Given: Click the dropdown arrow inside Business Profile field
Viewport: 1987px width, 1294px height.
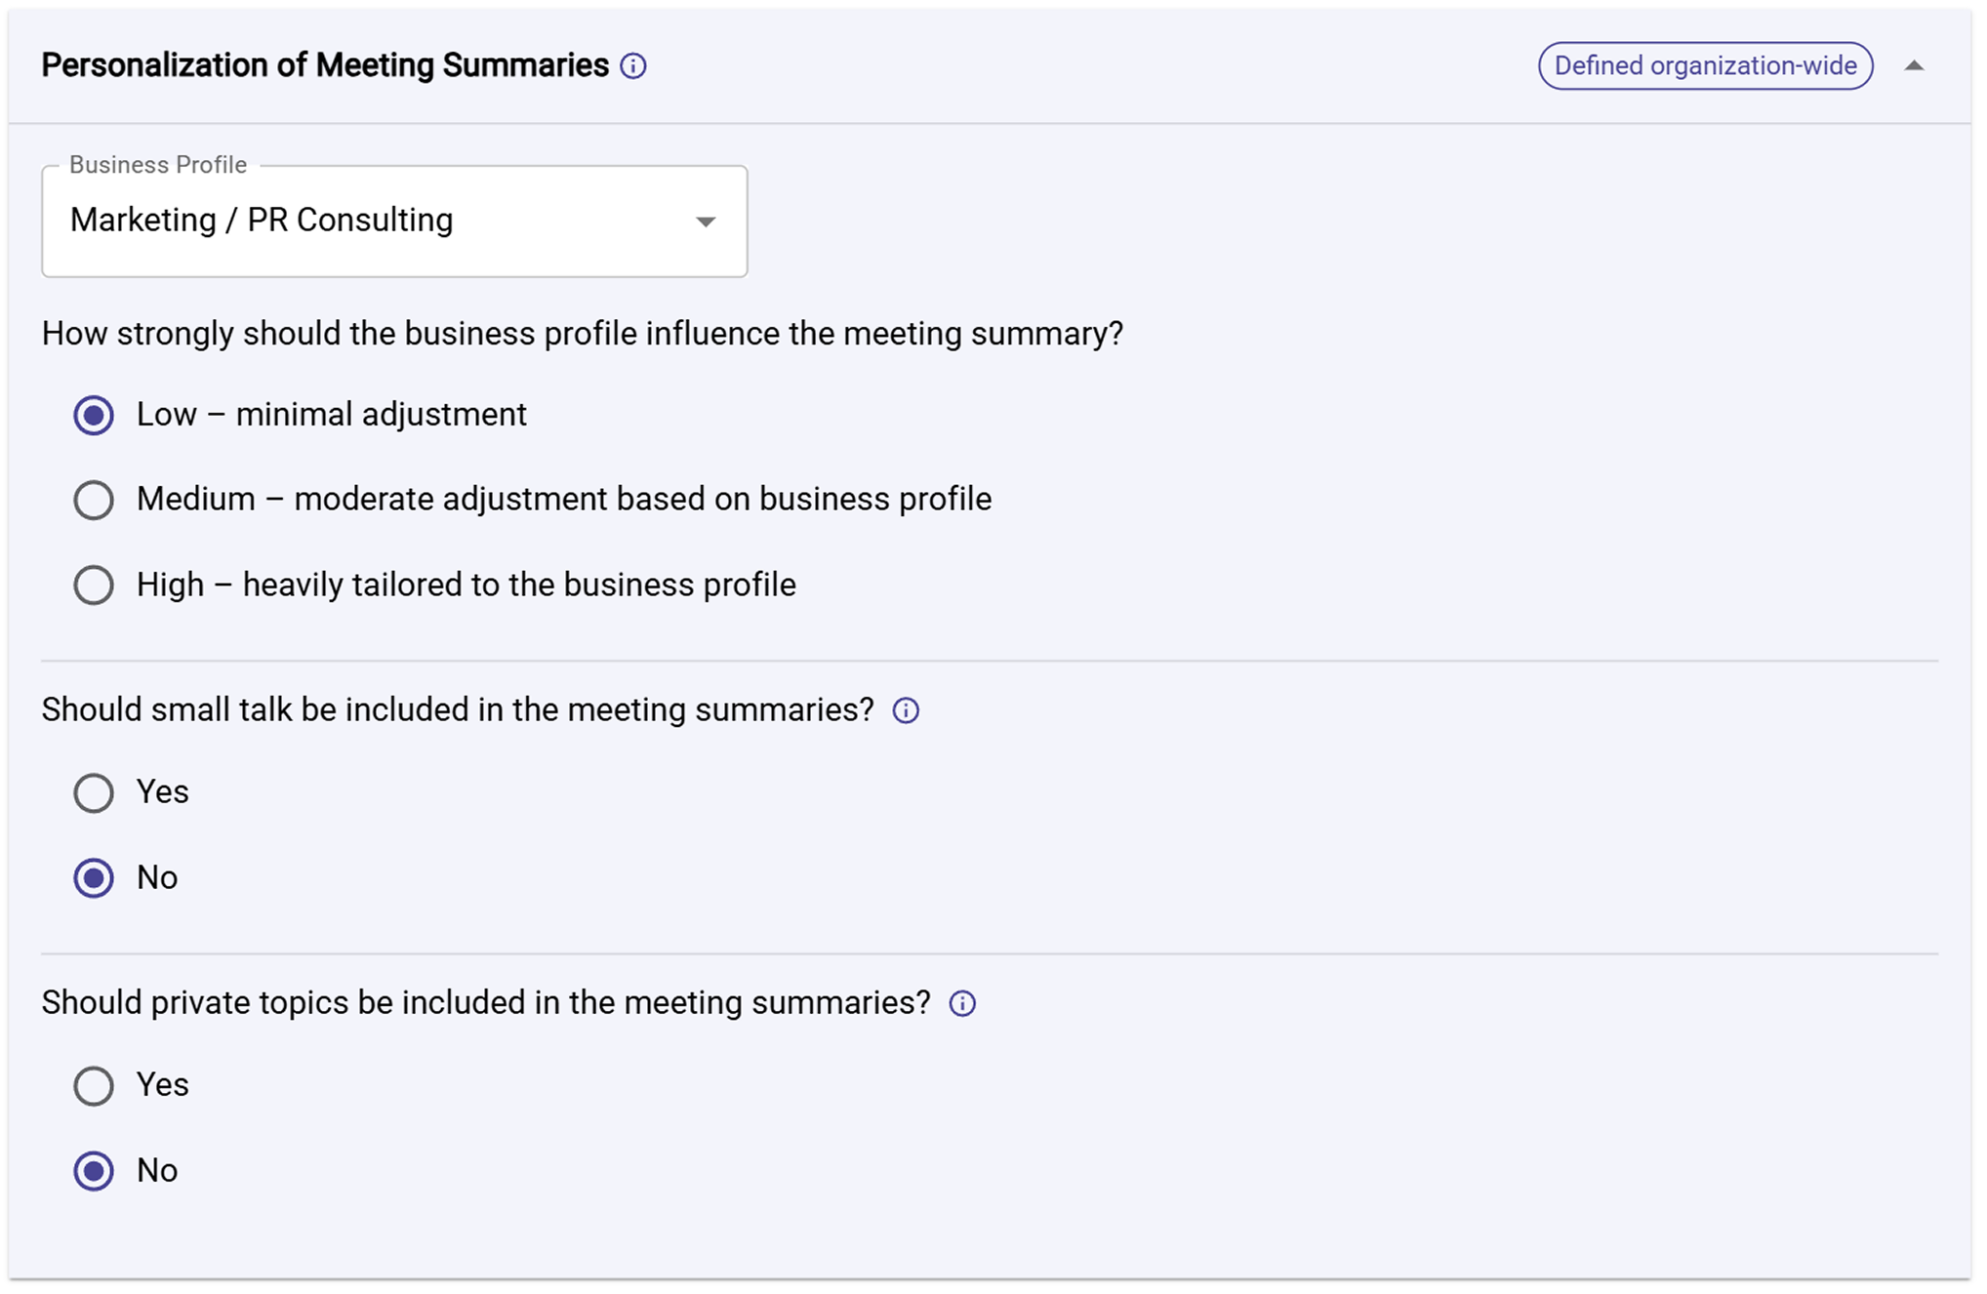Looking at the screenshot, I should 706,222.
